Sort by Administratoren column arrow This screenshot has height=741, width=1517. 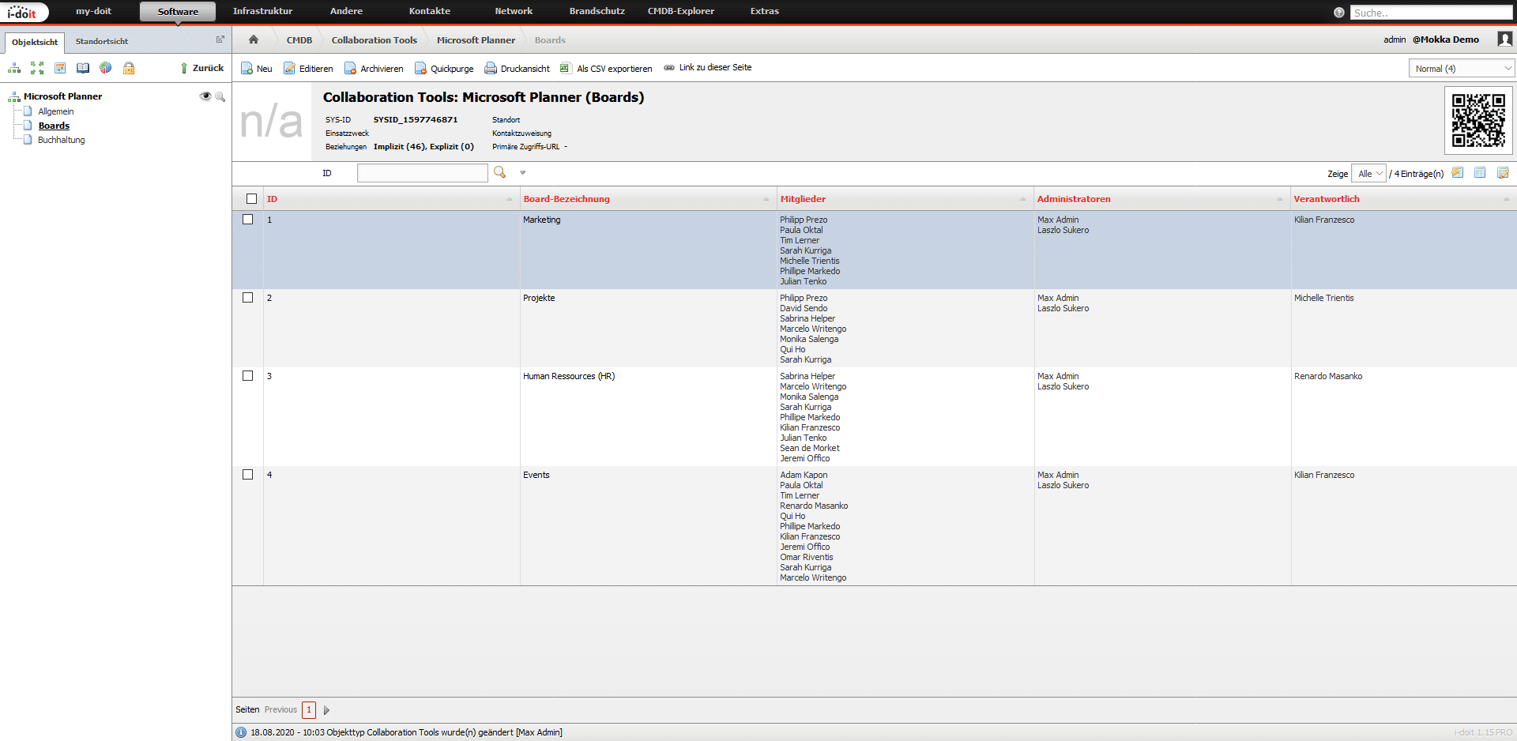point(1280,199)
